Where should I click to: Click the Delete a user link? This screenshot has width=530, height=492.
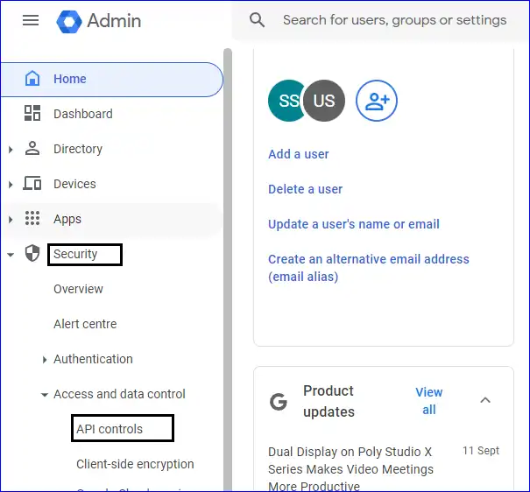click(x=305, y=189)
